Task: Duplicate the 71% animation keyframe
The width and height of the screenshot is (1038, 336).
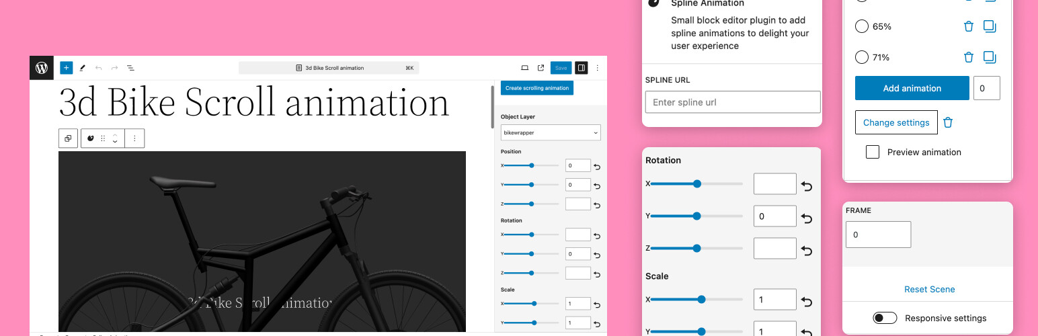Action: (x=990, y=57)
